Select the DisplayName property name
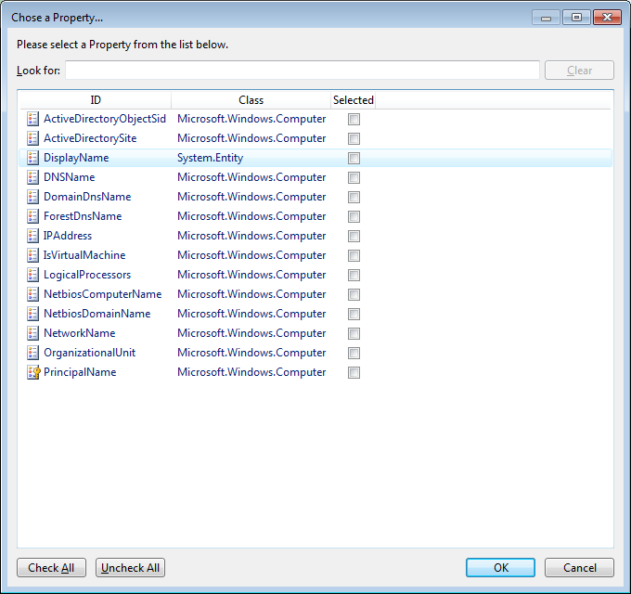This screenshot has height=594, width=631. [76, 158]
